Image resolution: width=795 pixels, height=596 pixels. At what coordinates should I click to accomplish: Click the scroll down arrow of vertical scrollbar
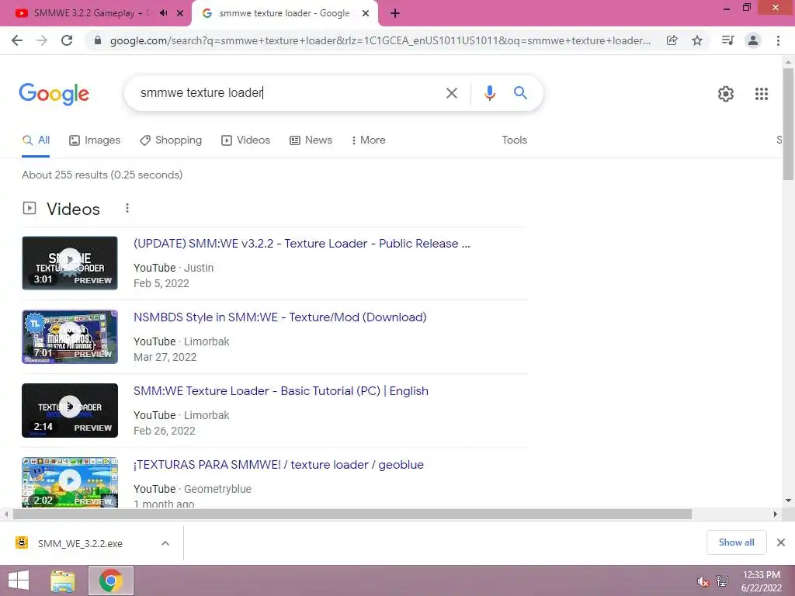[x=788, y=501]
